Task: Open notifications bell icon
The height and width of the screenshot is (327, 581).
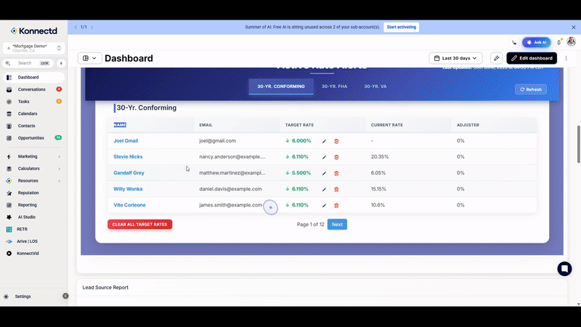Action: [x=559, y=42]
